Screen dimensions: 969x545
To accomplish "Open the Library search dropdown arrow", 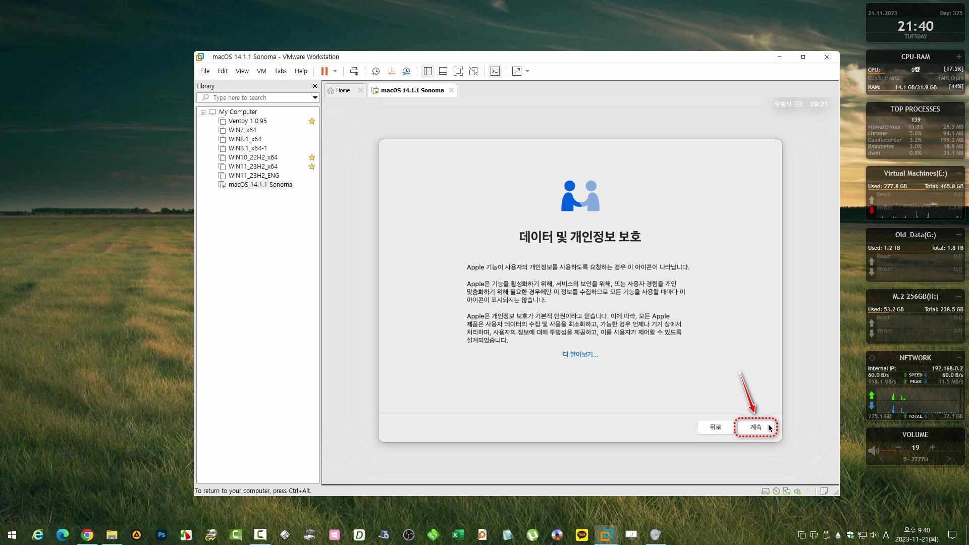I will tap(315, 97).
